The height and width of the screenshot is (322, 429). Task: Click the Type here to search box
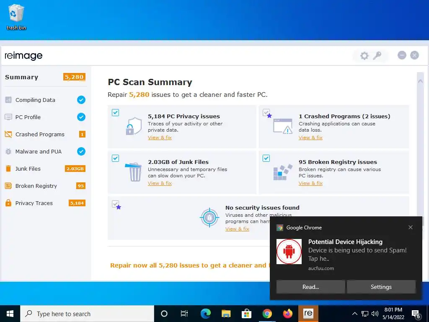pyautogui.click(x=87, y=314)
